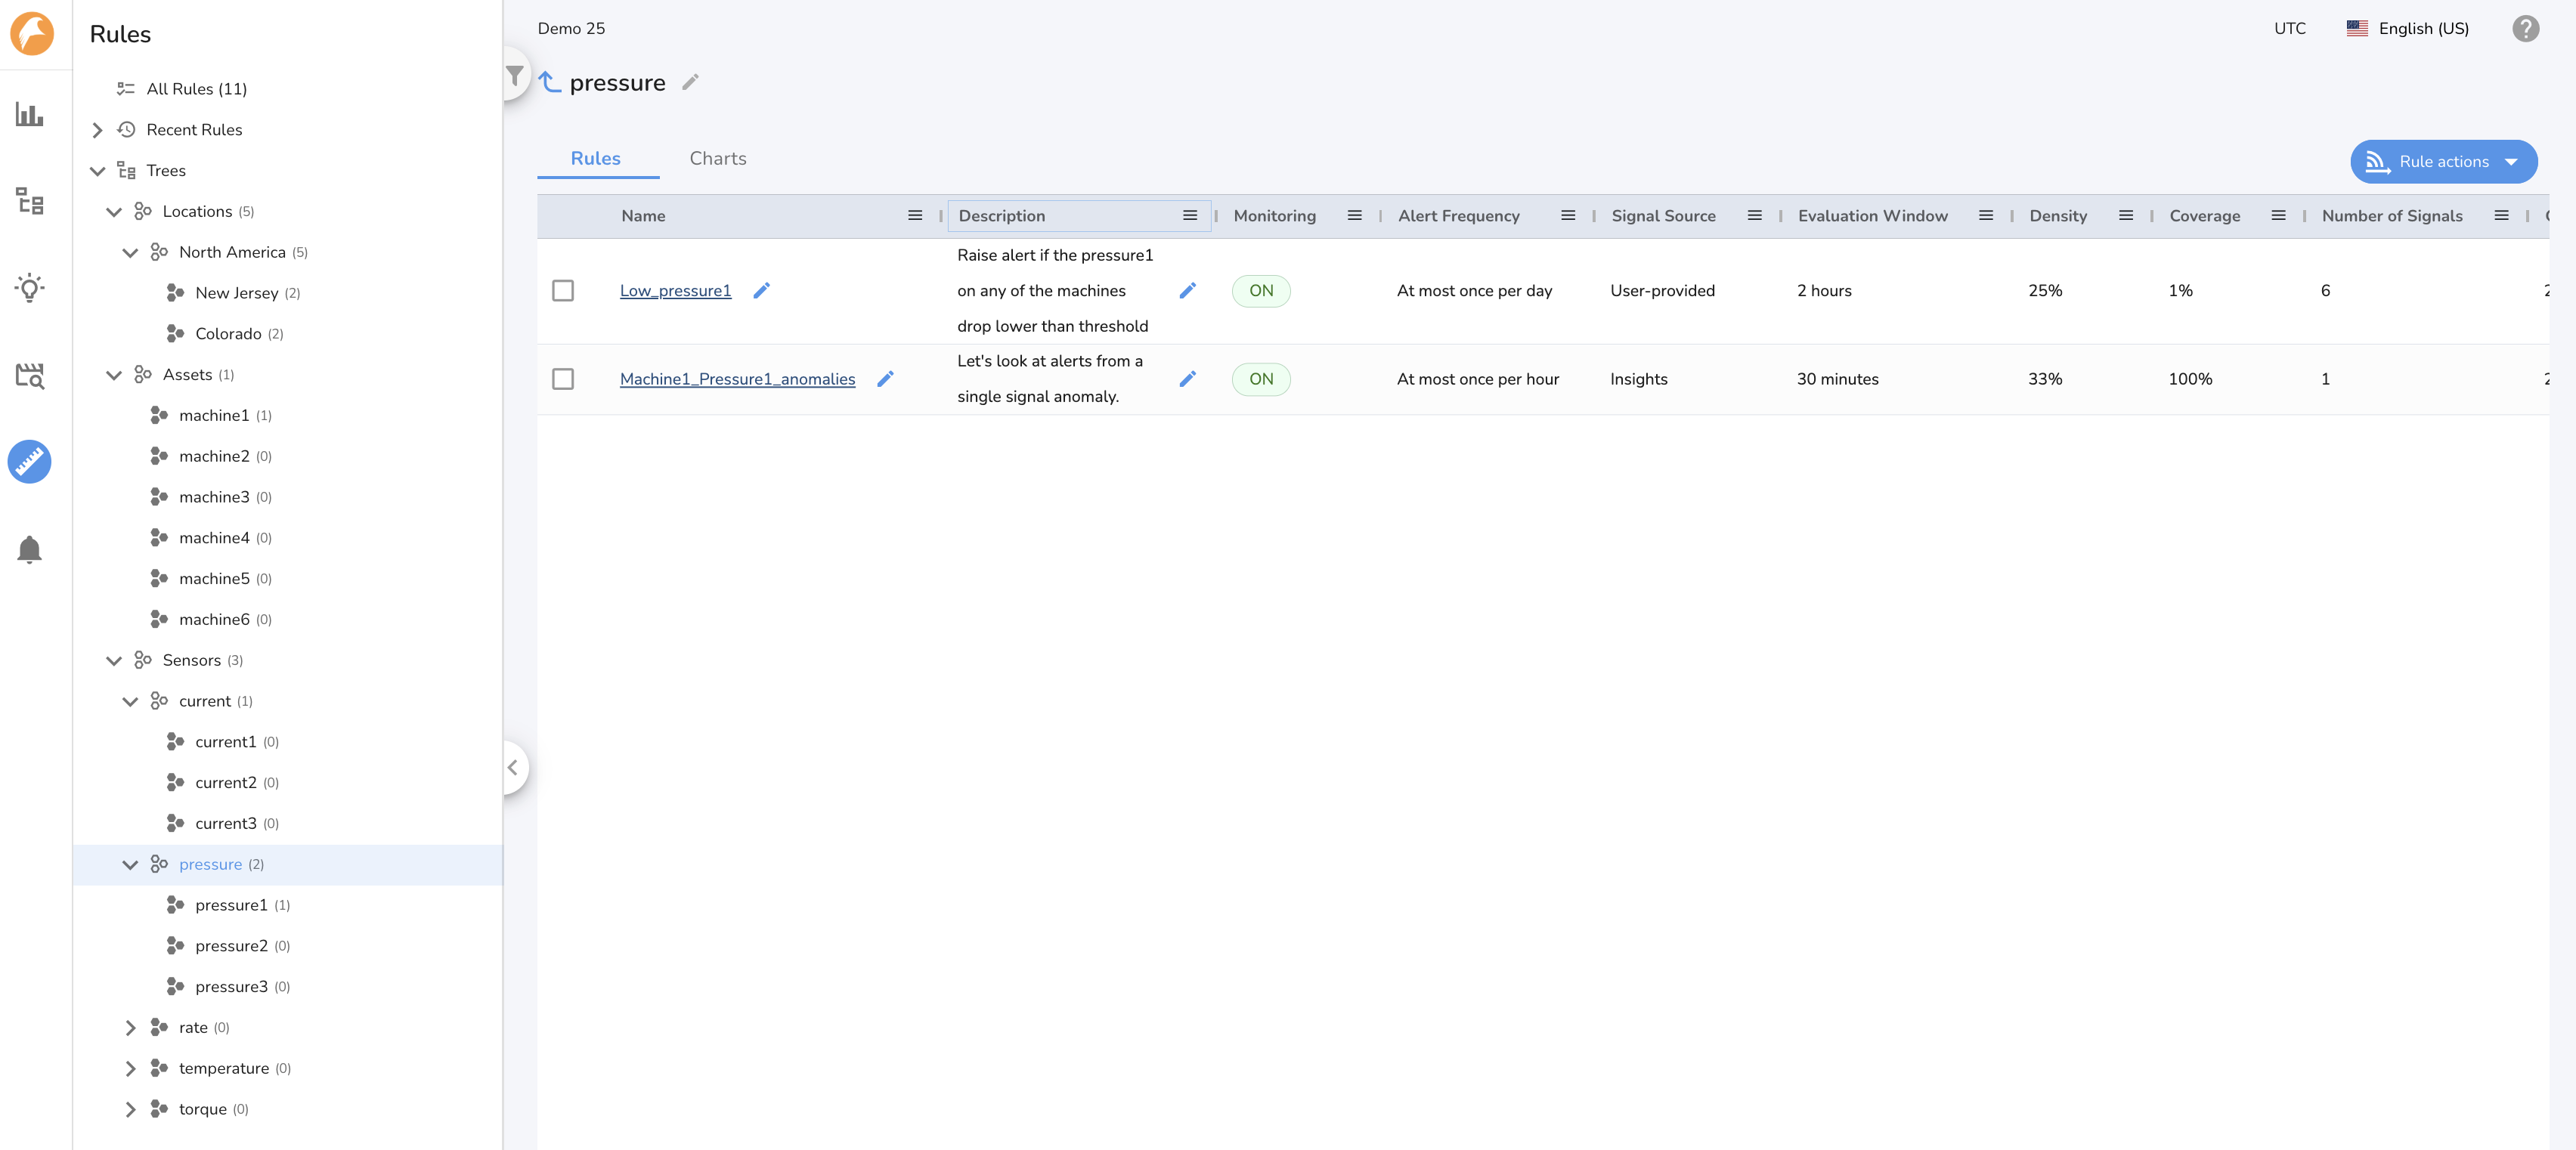Toggle monitoring ON for Machine1_Pressure1_anomalies

pos(1261,379)
